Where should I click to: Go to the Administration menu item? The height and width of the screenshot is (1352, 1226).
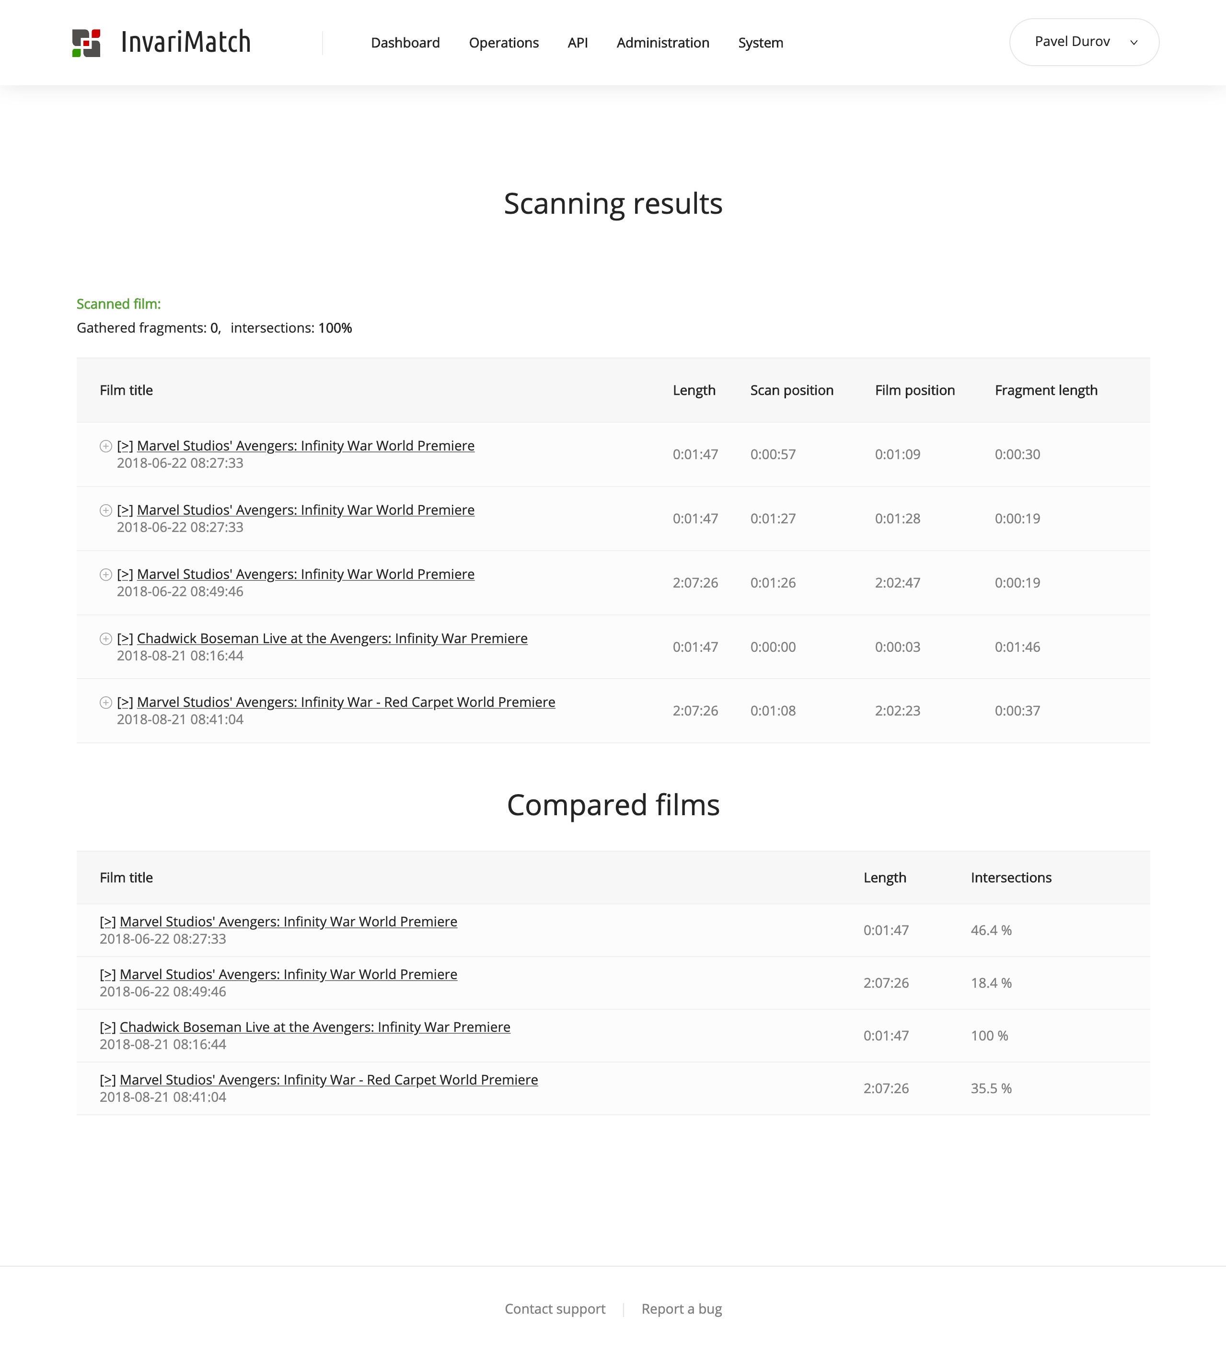pos(663,43)
